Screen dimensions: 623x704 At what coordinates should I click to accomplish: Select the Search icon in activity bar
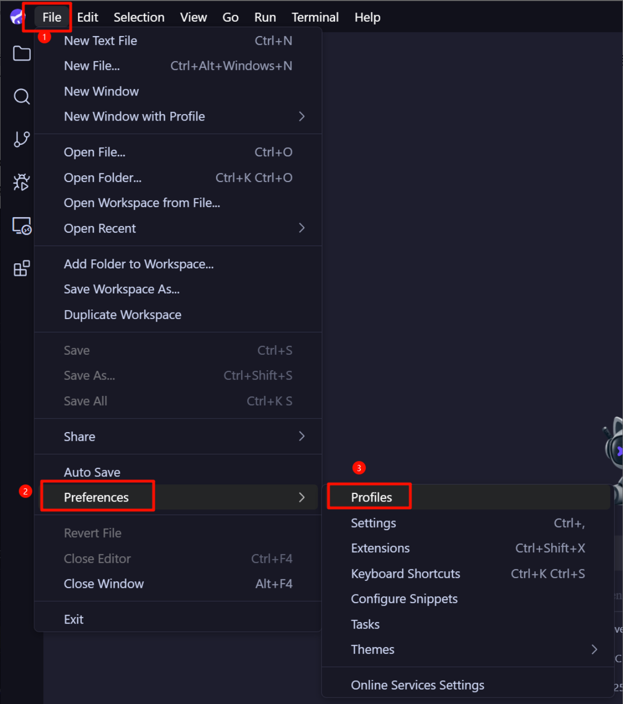point(21,96)
